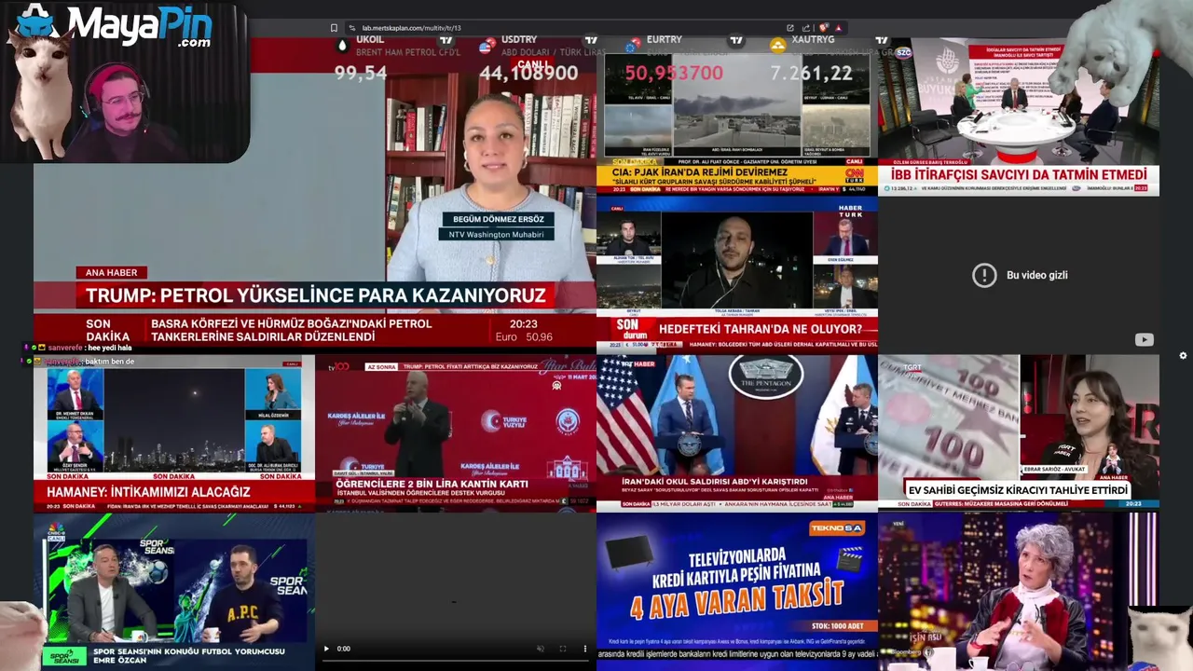Click the 'Bu video gizli' warning icon

click(x=984, y=275)
